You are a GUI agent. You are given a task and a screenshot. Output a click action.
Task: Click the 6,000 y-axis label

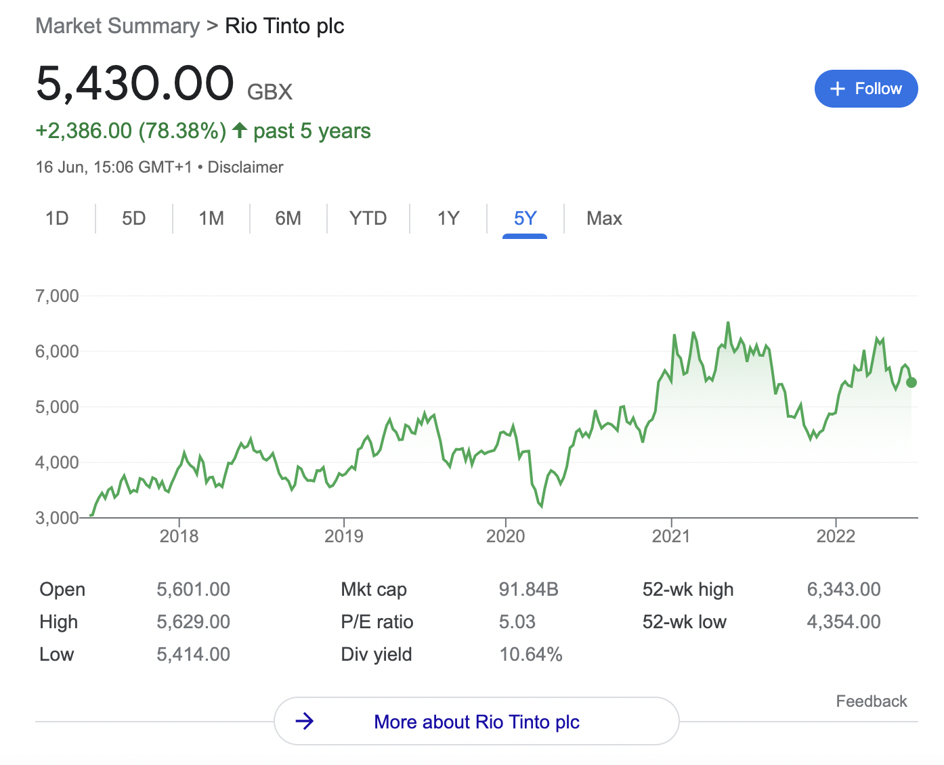point(57,351)
